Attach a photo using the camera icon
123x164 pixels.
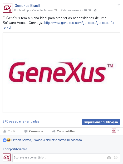pos(109,157)
